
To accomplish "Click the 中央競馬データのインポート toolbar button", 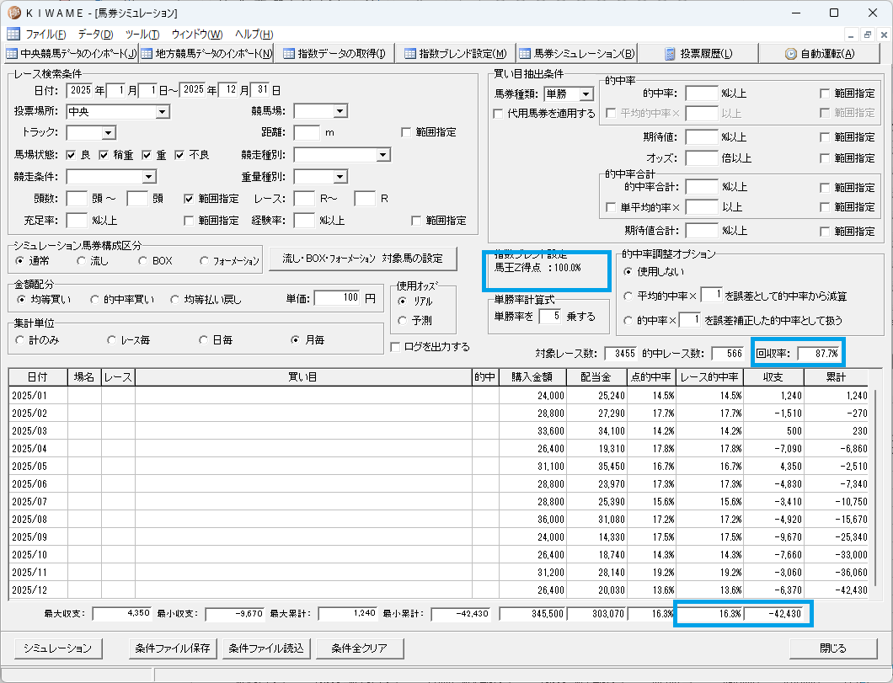I will click(72, 54).
